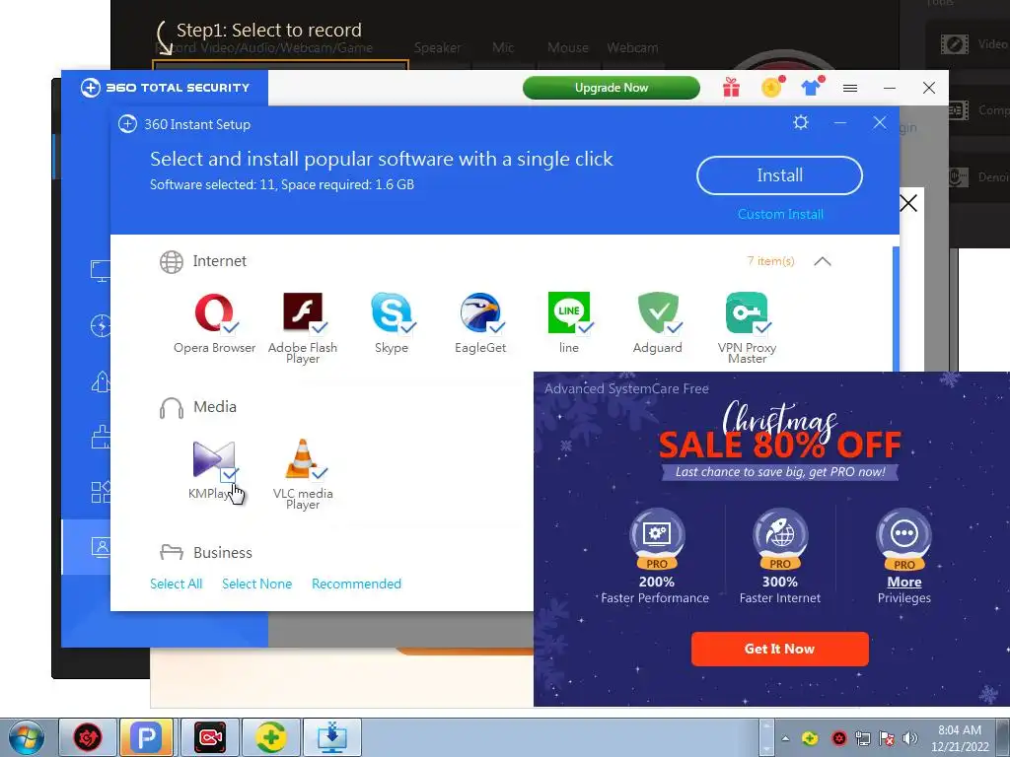
Task: Click the Internet category globe icon
Action: tap(172, 262)
